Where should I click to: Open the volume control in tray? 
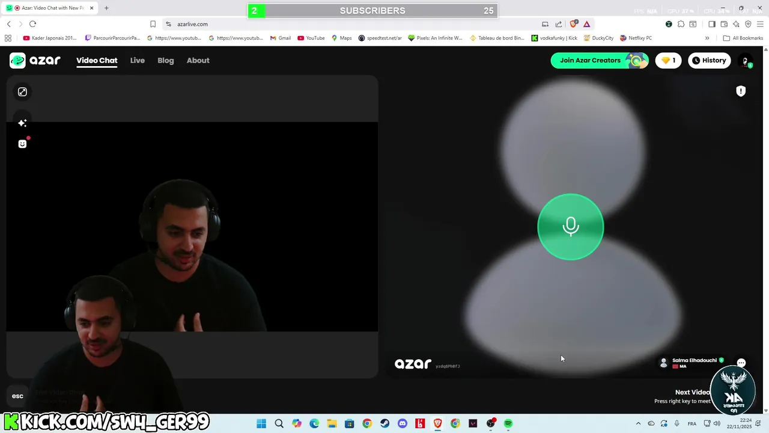[717, 423]
